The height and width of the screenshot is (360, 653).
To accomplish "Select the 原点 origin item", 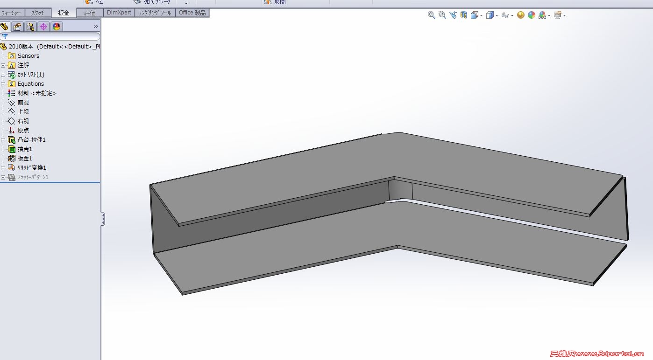I will (x=23, y=131).
